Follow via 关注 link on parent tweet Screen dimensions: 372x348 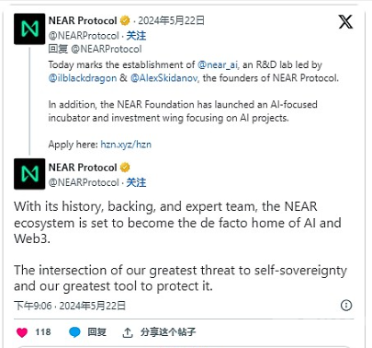pyautogui.click(x=136, y=36)
